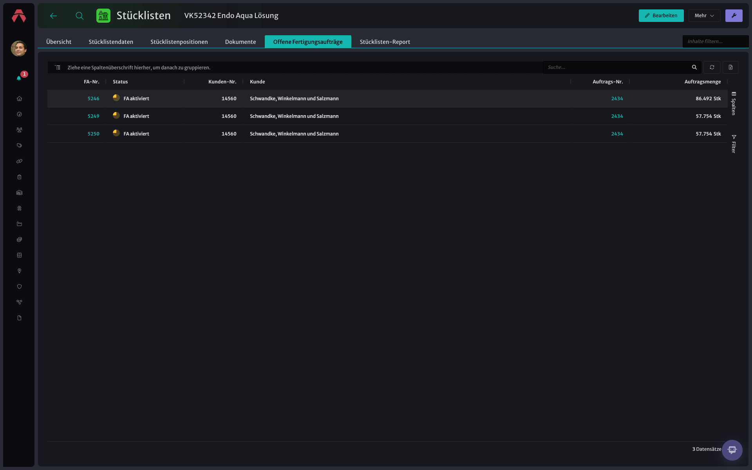Open the chat assistant bubble
Image resolution: width=752 pixels, height=470 pixels.
732,450
